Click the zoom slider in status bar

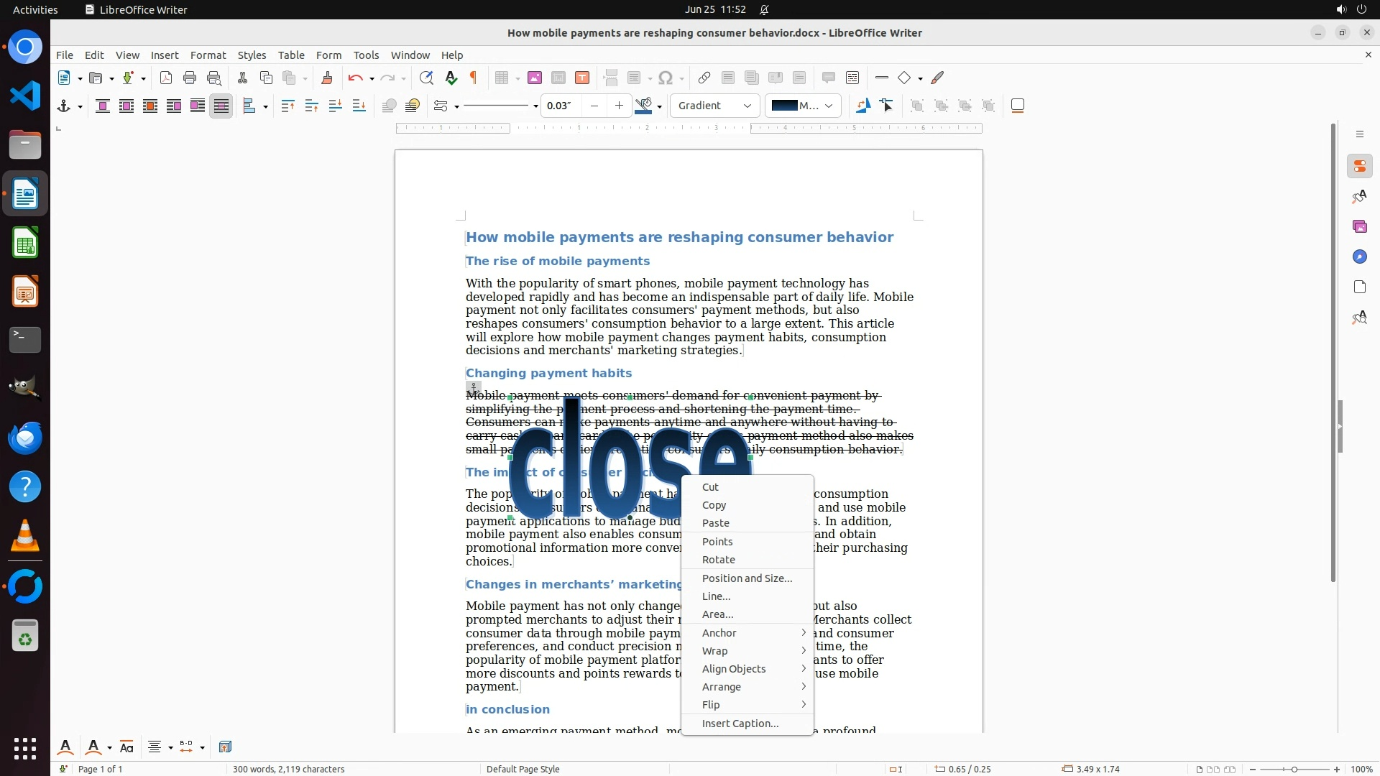click(x=1294, y=769)
